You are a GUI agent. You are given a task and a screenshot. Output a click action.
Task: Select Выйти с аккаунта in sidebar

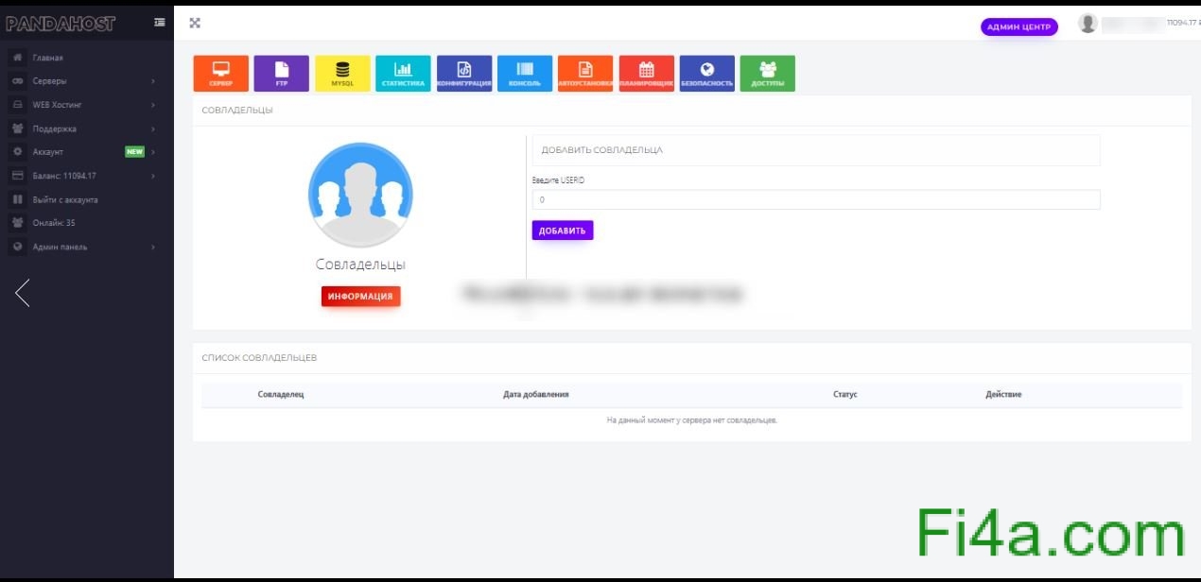click(64, 199)
